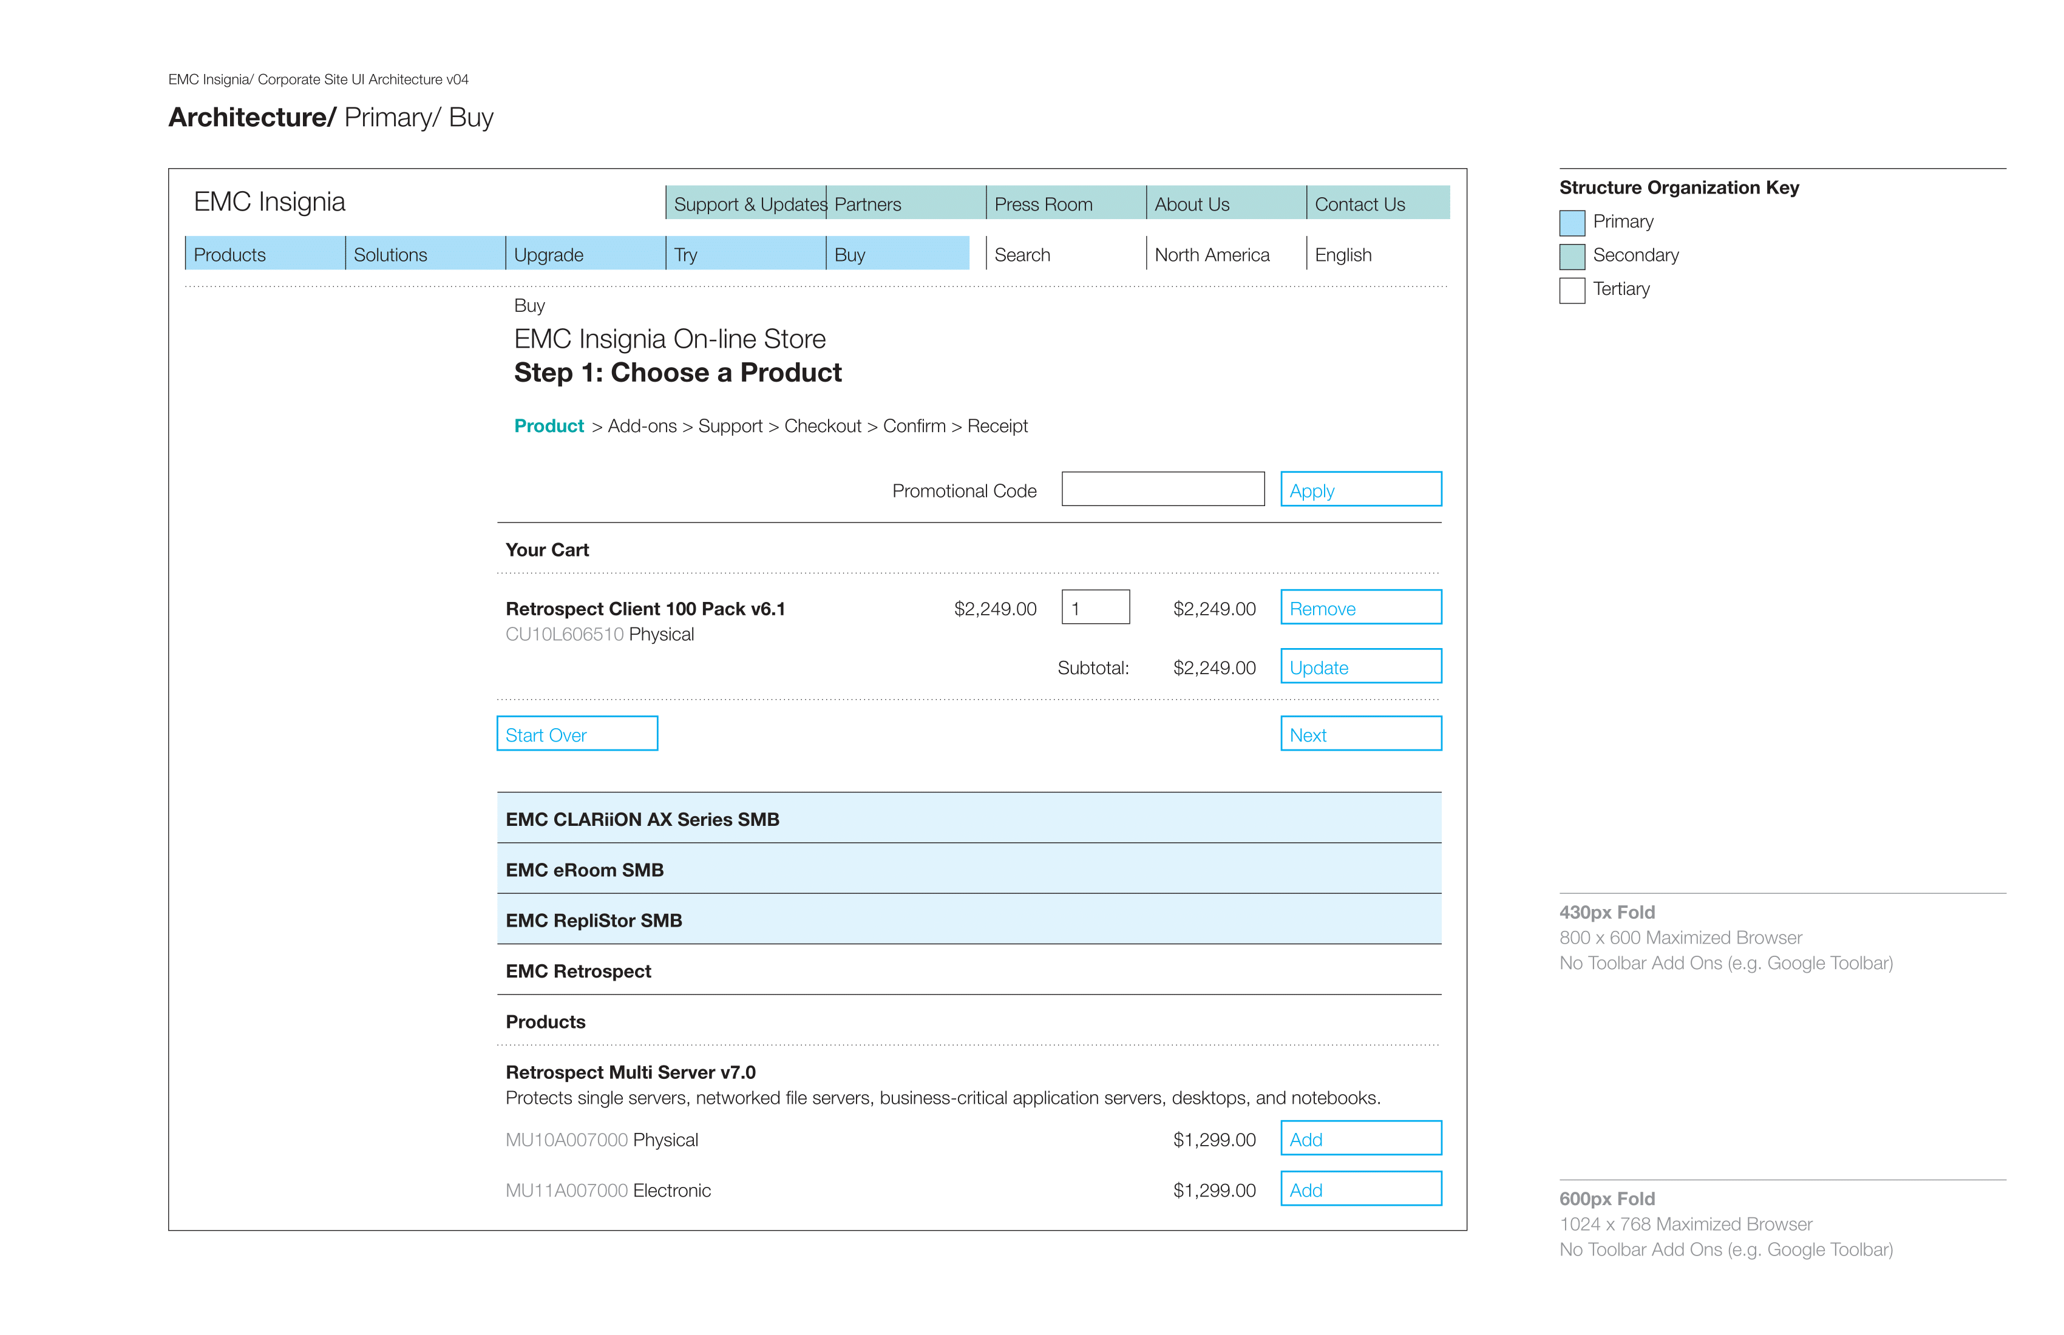The width and height of the screenshot is (2064, 1335).
Task: Proceed with the Next button
Action: tap(1362, 734)
